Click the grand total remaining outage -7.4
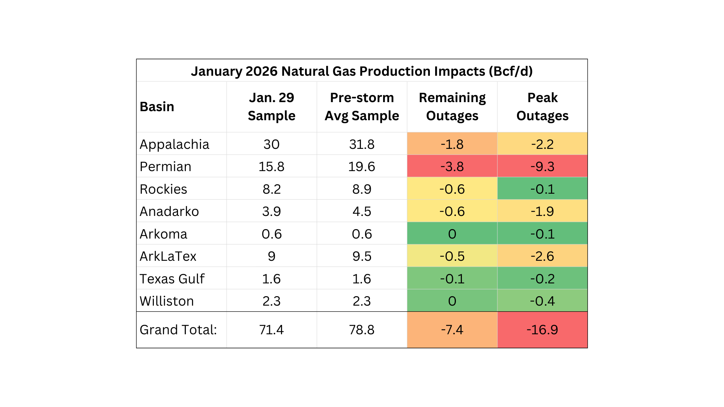724x407 pixels. tap(452, 330)
